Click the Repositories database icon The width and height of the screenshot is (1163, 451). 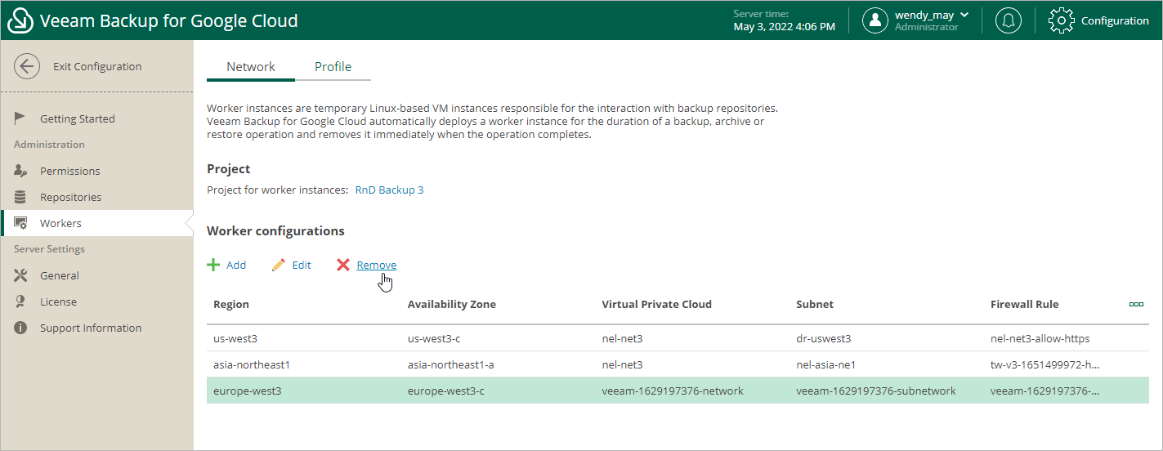pyautogui.click(x=20, y=197)
